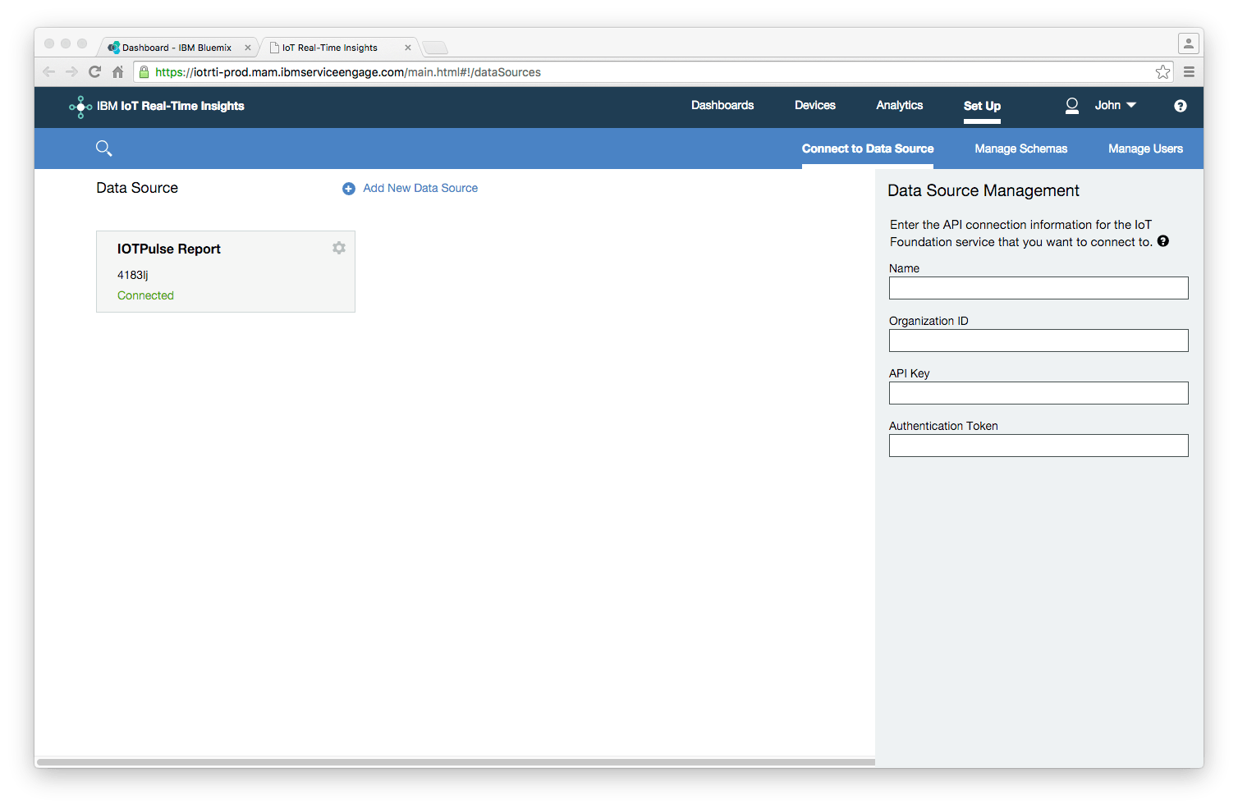Focus the Authentication Token input field
The height and width of the screenshot is (809, 1238).
pyautogui.click(x=1039, y=446)
